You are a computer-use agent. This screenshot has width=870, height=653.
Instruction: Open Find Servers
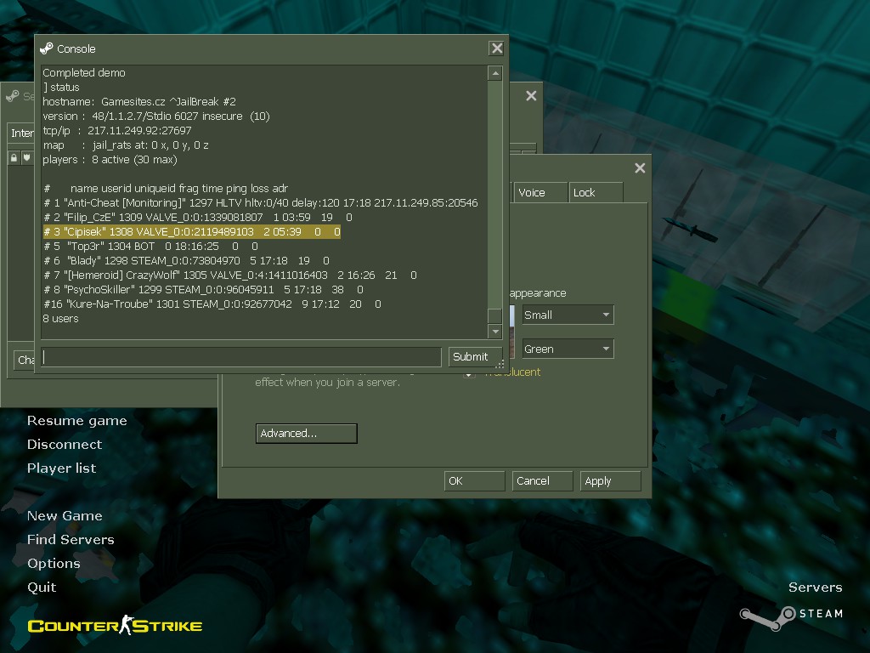click(x=71, y=540)
